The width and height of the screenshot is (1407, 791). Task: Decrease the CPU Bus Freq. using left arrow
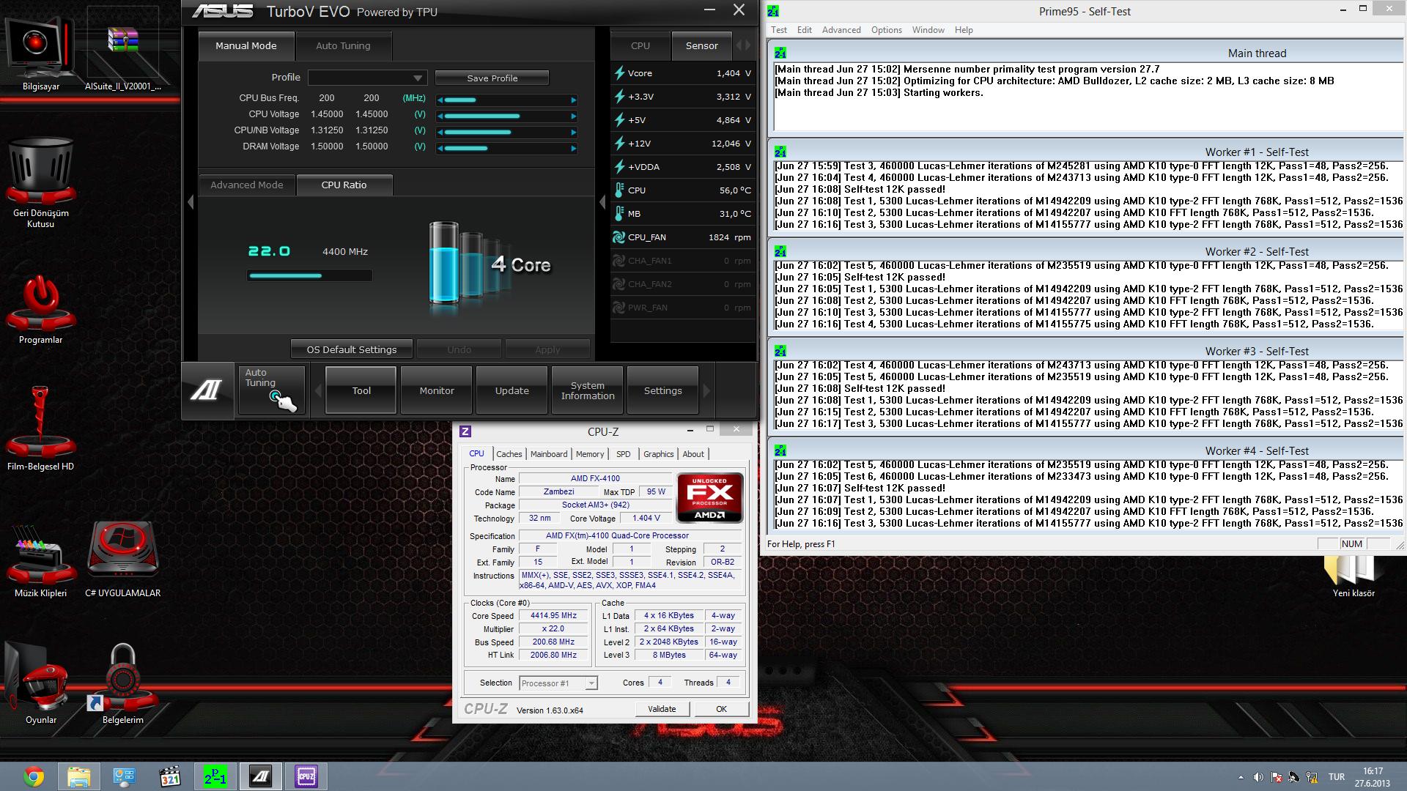440,100
